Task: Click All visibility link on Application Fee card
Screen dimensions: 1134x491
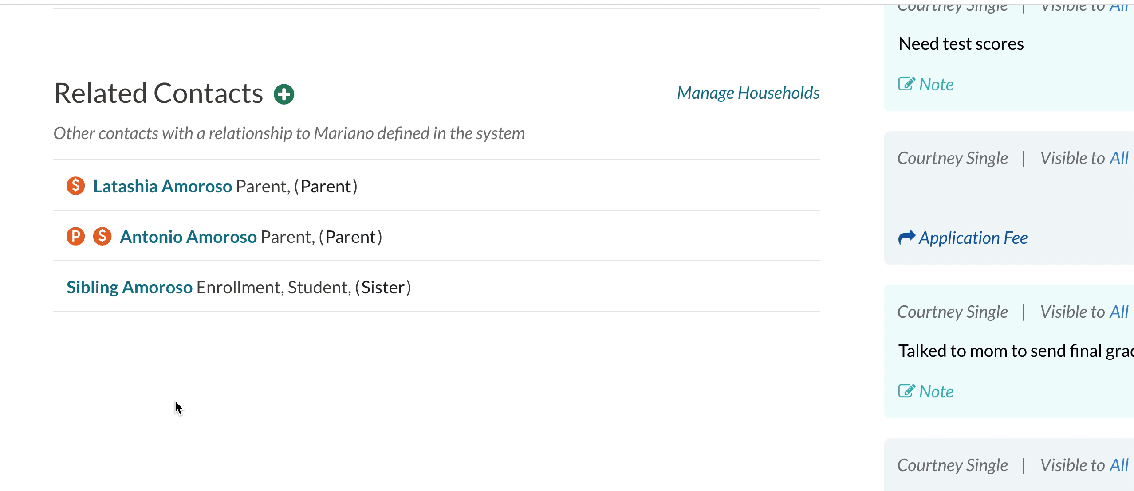Action: click(x=1118, y=158)
